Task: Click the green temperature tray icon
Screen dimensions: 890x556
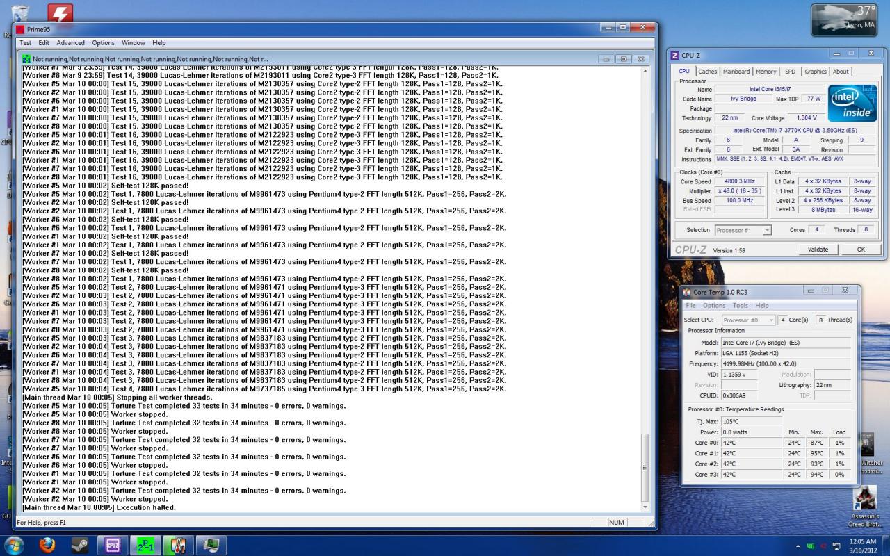Action: coord(811,546)
